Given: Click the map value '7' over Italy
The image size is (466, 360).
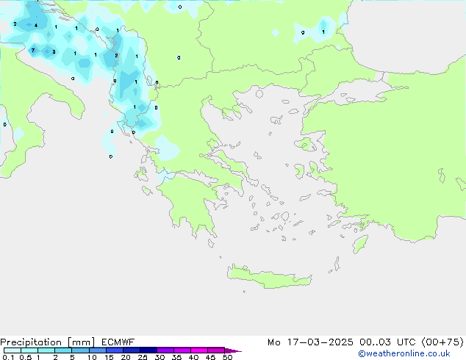Looking at the screenshot, I should click(33, 50).
